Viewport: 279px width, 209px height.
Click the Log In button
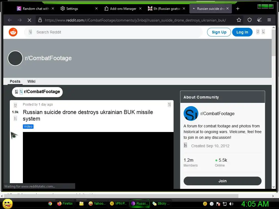point(242,32)
